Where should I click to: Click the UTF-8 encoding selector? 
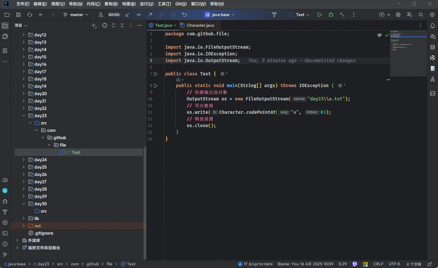click(x=394, y=264)
